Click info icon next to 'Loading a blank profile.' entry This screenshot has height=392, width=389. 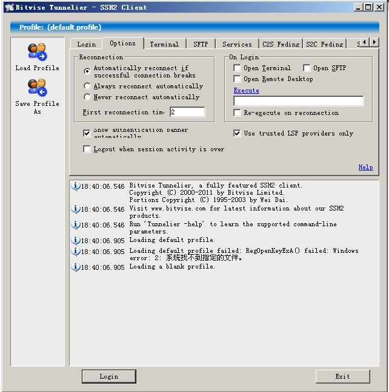coord(75,267)
